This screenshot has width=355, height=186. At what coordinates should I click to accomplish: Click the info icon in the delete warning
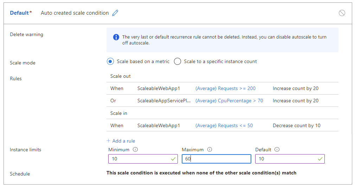coord(116,37)
